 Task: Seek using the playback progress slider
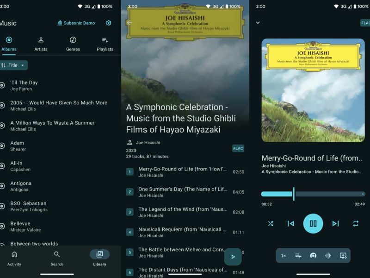(x=313, y=194)
